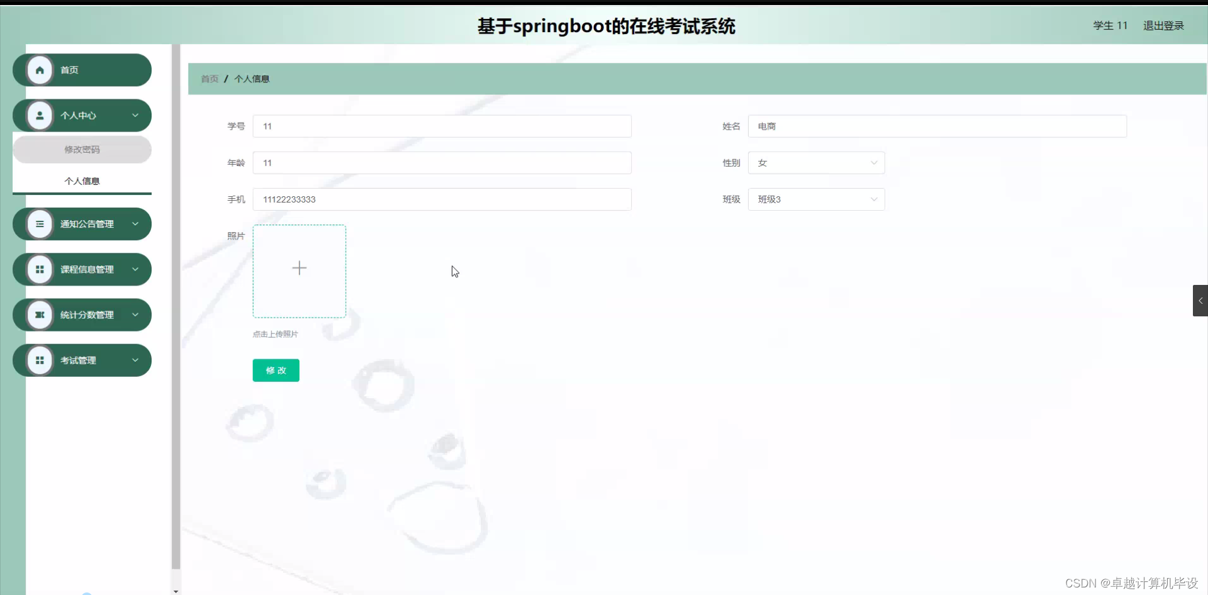Click the 照片 field label
Viewport: 1208px width, 595px height.
point(236,236)
